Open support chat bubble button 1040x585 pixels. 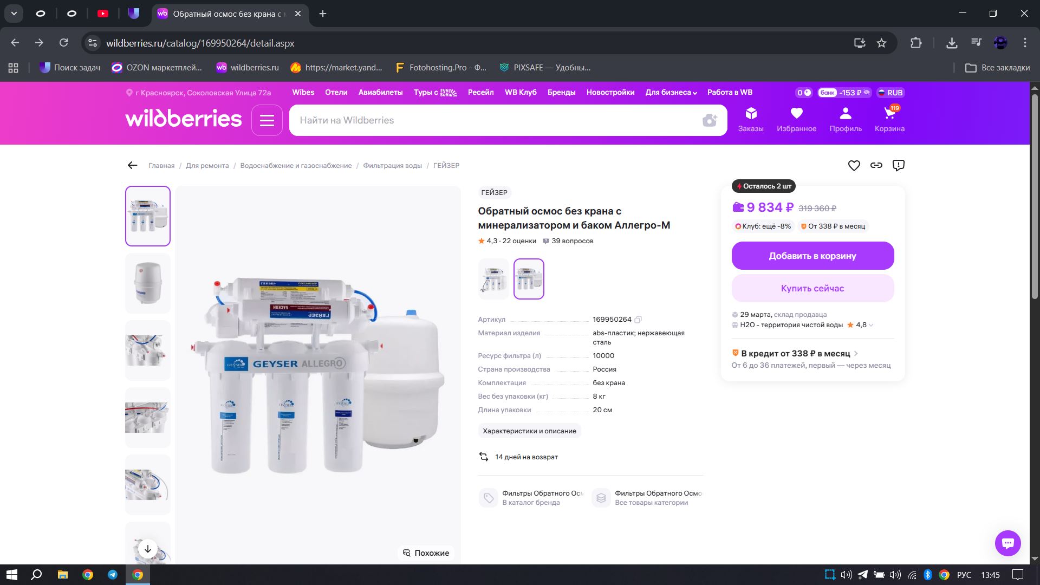click(1007, 543)
